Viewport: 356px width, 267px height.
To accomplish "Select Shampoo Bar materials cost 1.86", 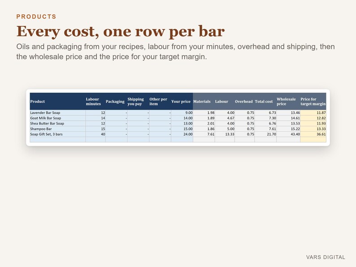I will point(204,129).
